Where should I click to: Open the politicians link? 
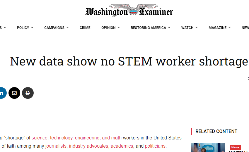[x=156, y=146]
